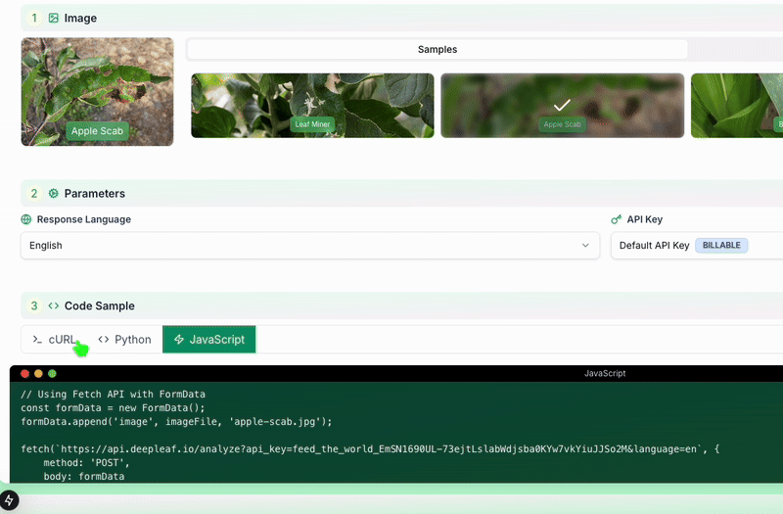The image size is (783, 514).
Task: Click the JavaScript title in the code window bar
Action: coord(605,374)
